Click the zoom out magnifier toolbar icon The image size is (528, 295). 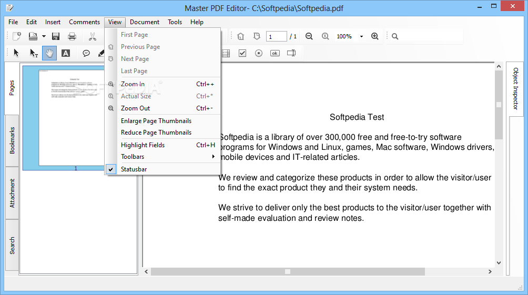[309, 36]
